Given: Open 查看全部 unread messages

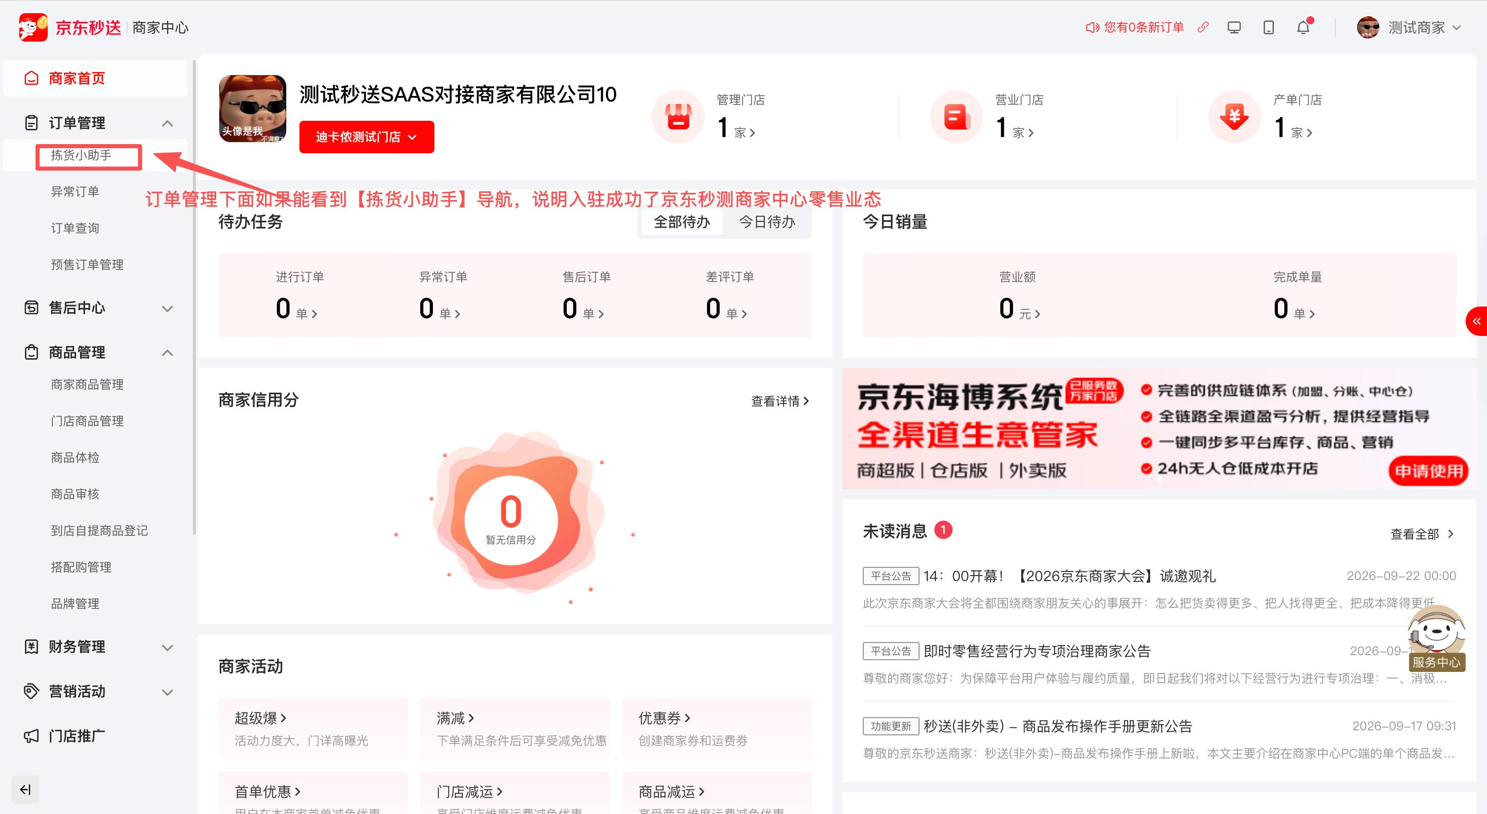Looking at the screenshot, I should tap(1422, 534).
